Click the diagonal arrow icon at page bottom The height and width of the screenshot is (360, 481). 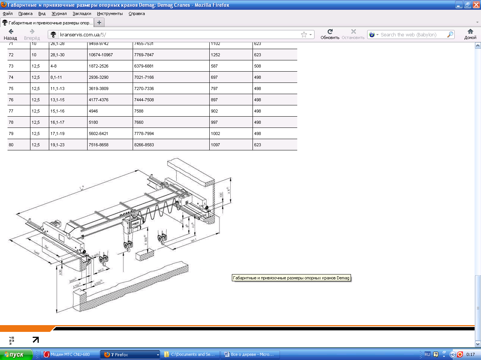pyautogui.click(x=36, y=340)
